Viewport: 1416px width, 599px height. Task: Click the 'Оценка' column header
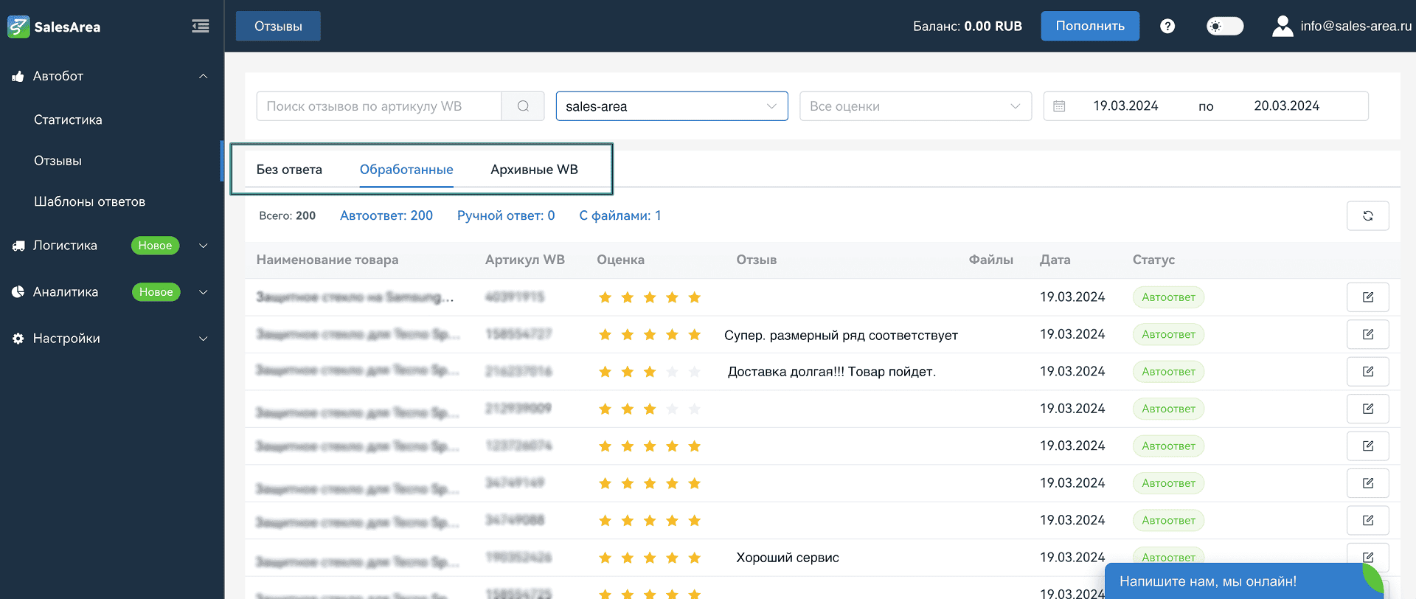pos(620,260)
